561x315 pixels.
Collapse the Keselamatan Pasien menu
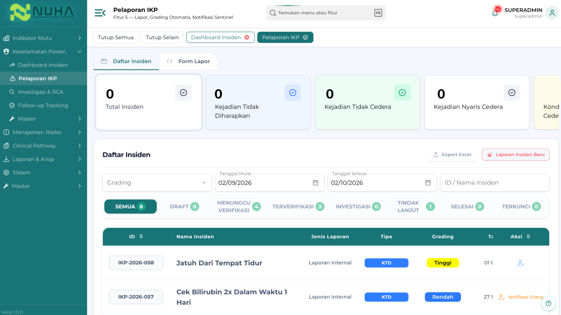point(43,51)
